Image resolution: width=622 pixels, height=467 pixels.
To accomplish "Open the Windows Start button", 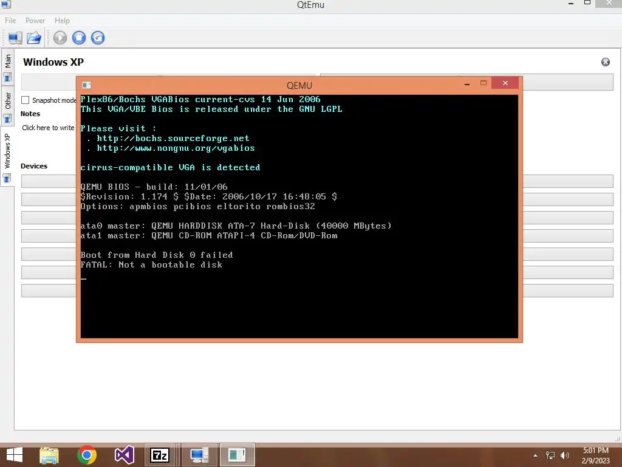I will (15, 455).
